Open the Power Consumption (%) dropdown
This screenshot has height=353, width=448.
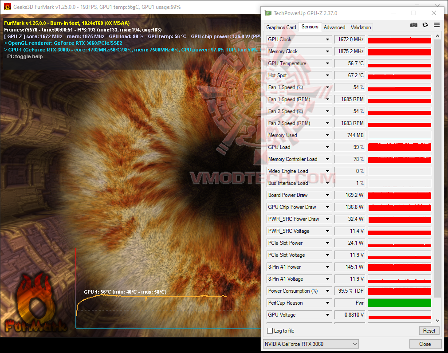(327, 291)
